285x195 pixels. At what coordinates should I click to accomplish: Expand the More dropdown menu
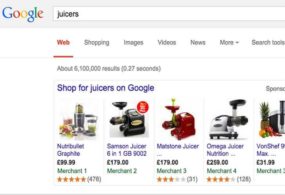(x=229, y=43)
